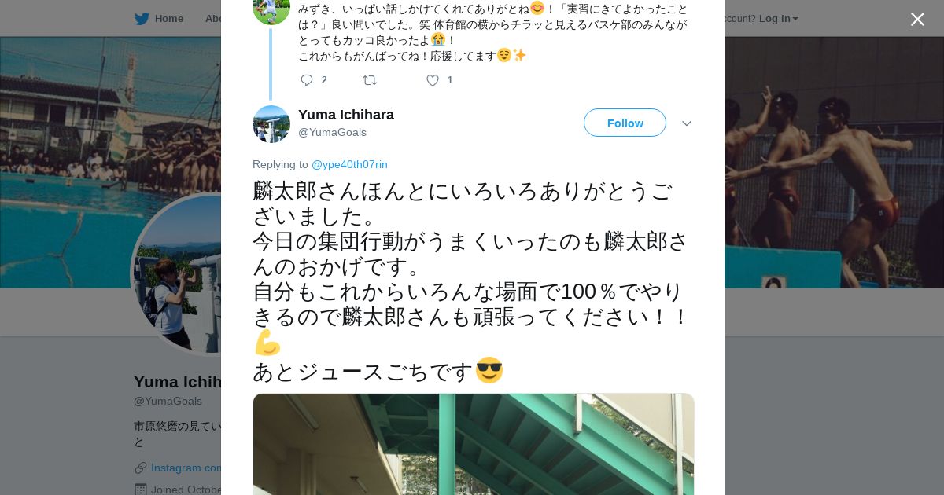Image resolution: width=944 pixels, height=495 pixels.
Task: Follow Yuma Ichihara
Action: (625, 123)
